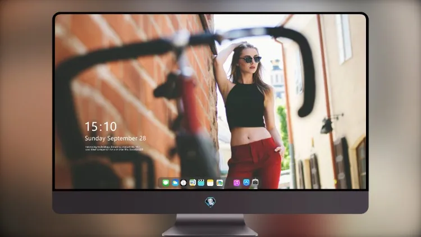Open the Camera app in dock
Screen dimensions: 421x237
(255, 183)
